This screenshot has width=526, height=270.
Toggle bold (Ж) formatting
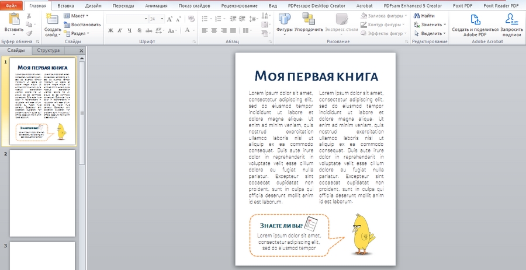tap(110, 30)
